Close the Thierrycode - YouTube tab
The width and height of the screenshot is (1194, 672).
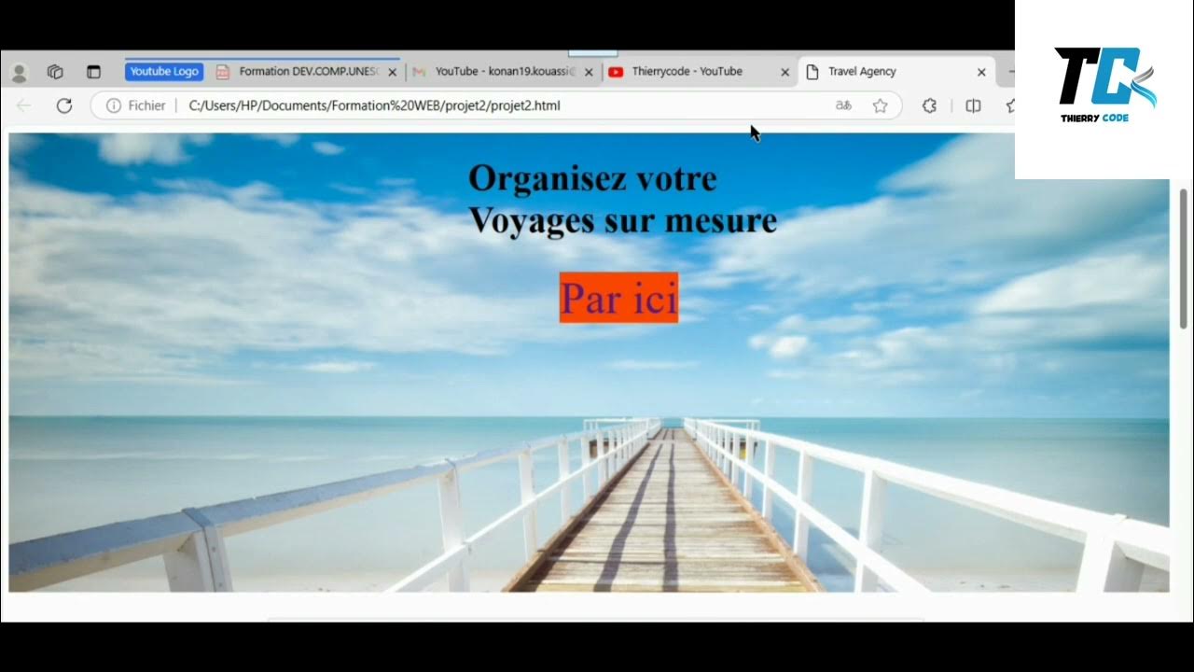[785, 72]
